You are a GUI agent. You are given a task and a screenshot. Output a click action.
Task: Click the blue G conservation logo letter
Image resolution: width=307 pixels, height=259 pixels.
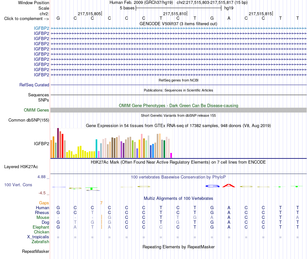[x=212, y=186]
